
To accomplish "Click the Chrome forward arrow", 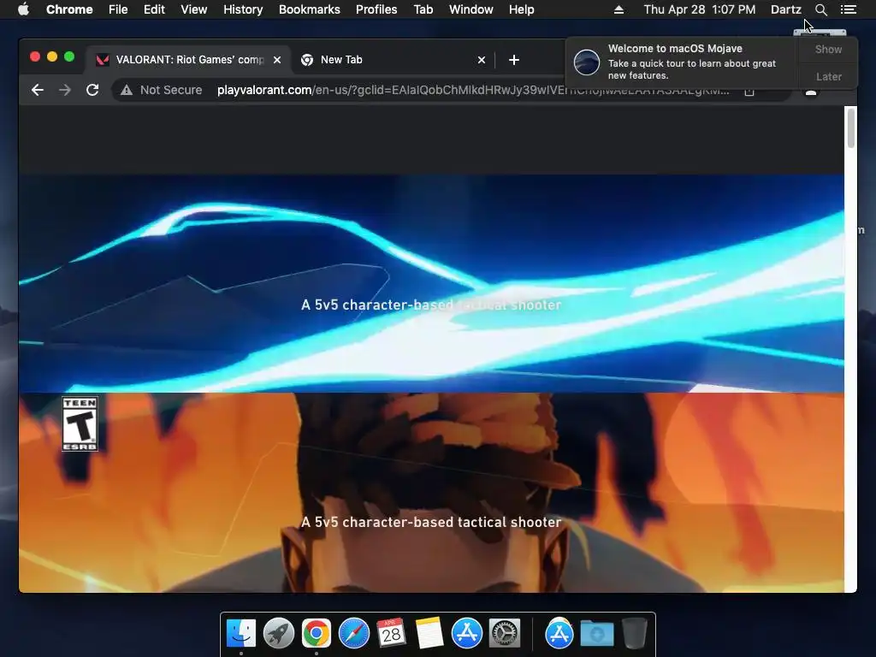I will [x=65, y=90].
